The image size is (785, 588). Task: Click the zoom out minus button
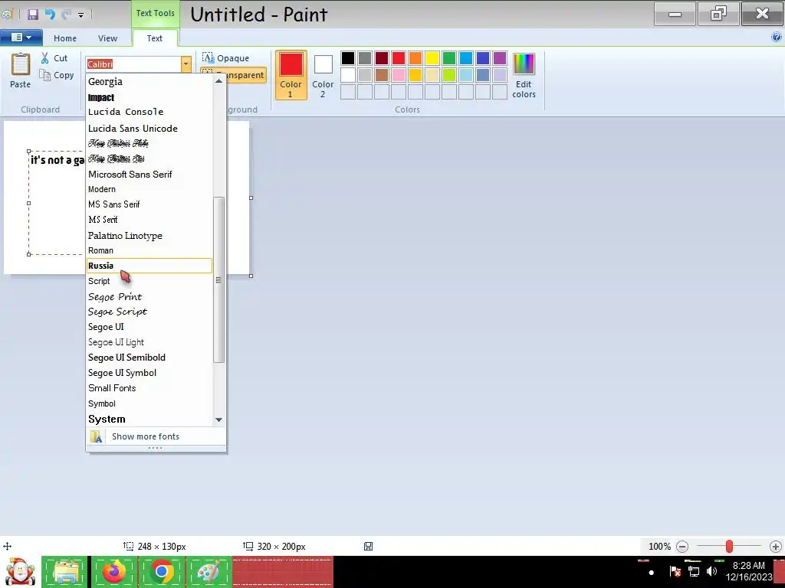682,547
